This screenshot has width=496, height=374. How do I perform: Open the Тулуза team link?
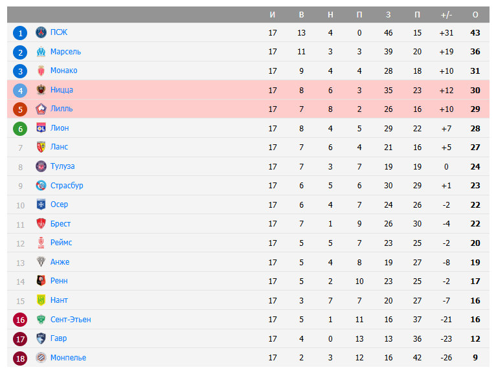[x=62, y=166]
